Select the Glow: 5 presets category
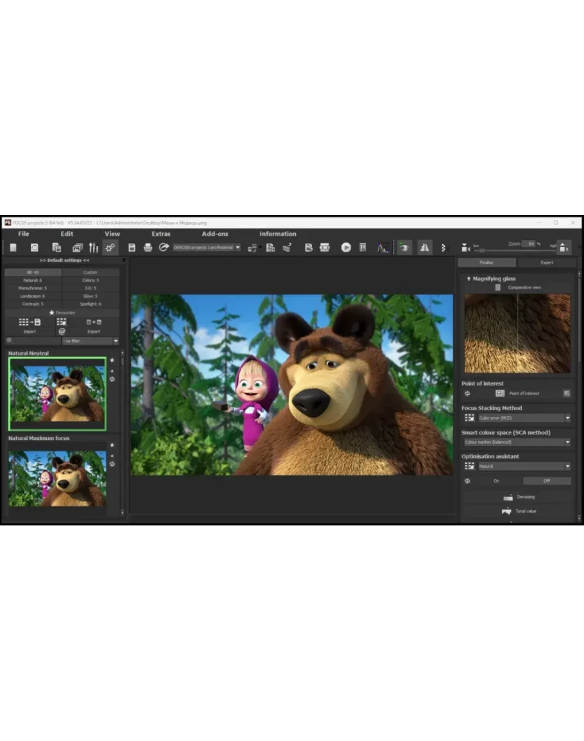The height and width of the screenshot is (741, 584). click(x=90, y=296)
